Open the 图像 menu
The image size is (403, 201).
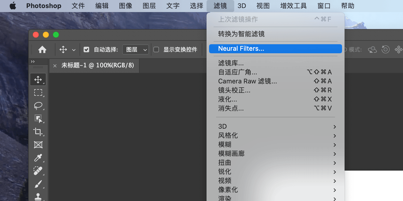coord(125,6)
